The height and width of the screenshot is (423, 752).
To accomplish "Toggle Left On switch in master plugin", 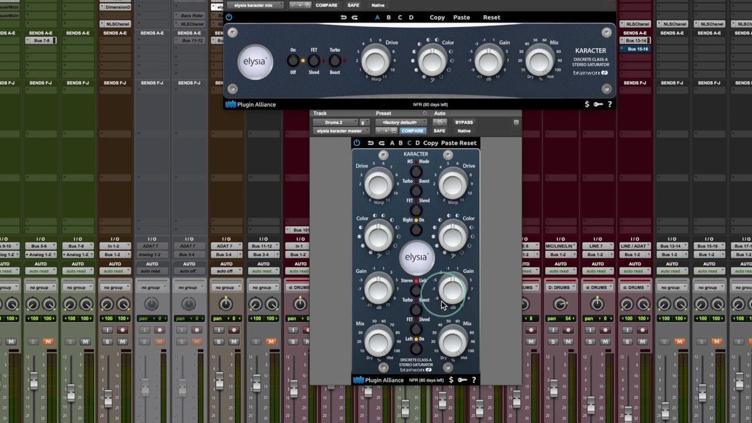I will pyautogui.click(x=416, y=348).
